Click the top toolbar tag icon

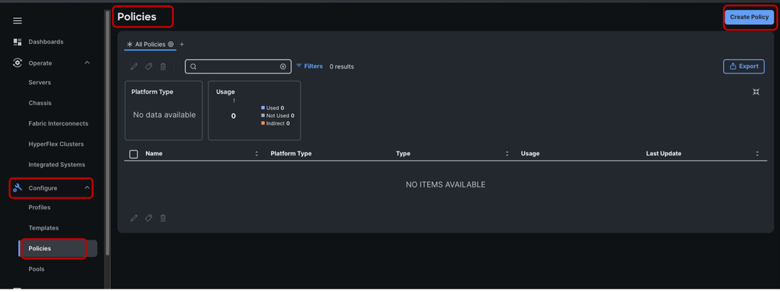pos(148,66)
